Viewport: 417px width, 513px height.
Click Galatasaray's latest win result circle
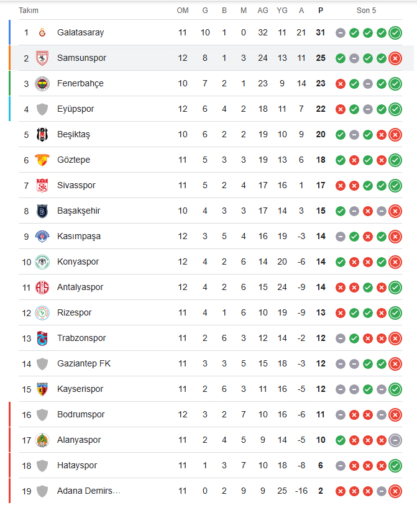coord(395,33)
